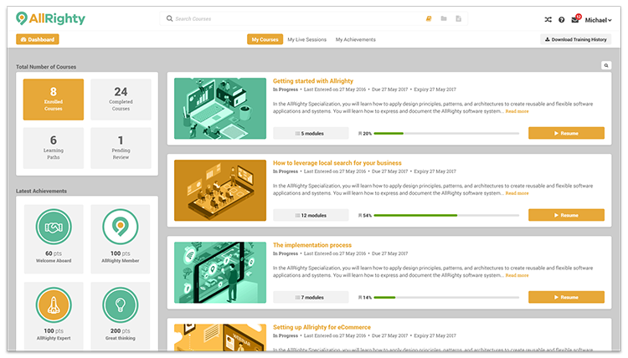
Task: Open the AllRighty Expert rocket badge
Action: tap(53, 304)
